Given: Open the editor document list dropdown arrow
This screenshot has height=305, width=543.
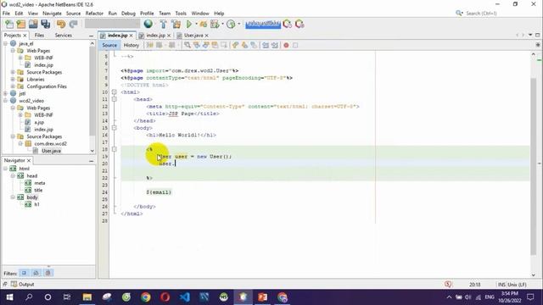Looking at the screenshot, I should point(530,36).
